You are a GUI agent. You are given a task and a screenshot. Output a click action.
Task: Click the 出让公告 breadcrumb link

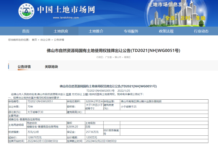click(x=45, y=40)
